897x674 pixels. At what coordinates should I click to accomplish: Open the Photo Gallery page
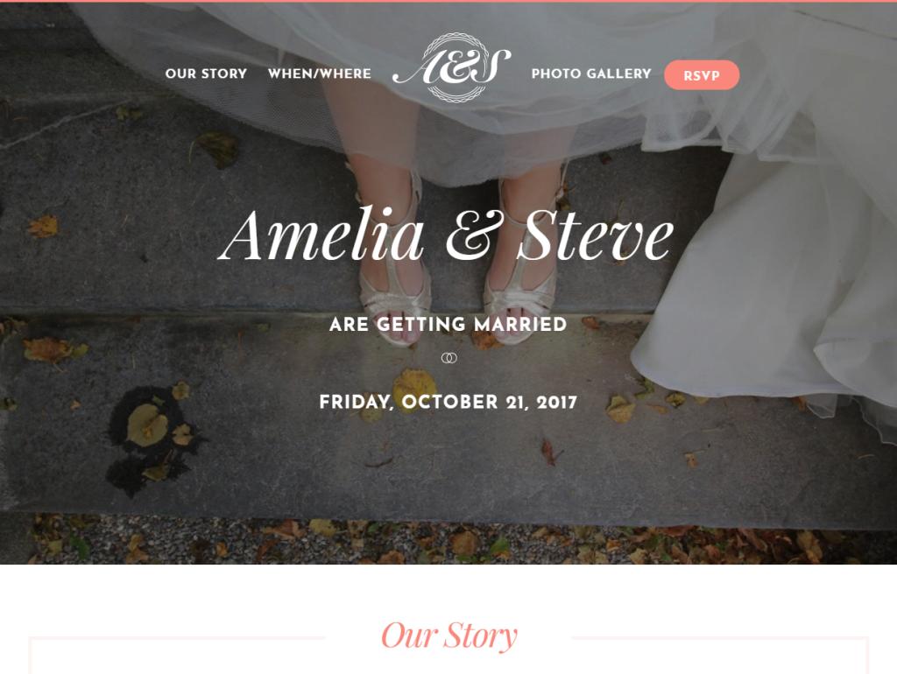(x=591, y=74)
